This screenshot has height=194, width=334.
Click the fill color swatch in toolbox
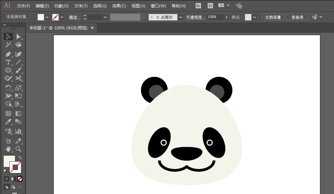click(8, 161)
